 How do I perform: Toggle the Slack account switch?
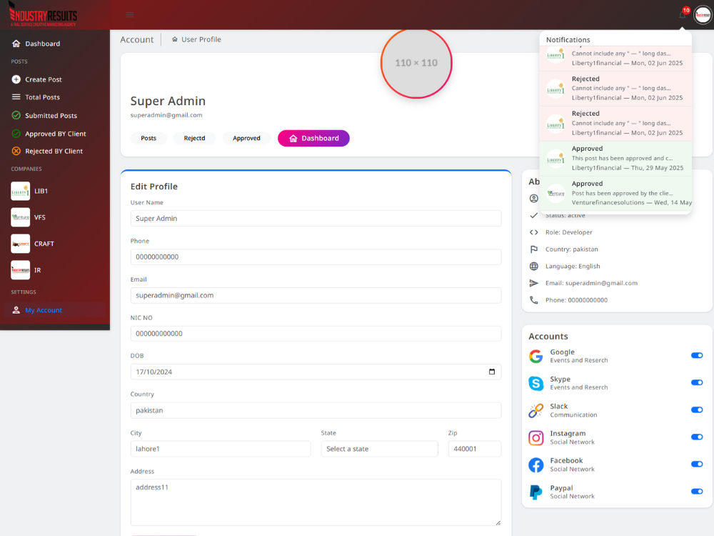coord(697,410)
